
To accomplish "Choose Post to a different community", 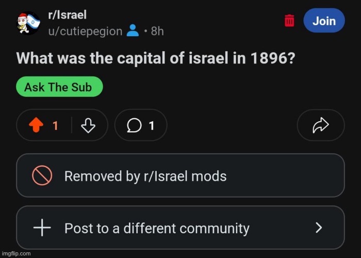I will tap(180, 228).
